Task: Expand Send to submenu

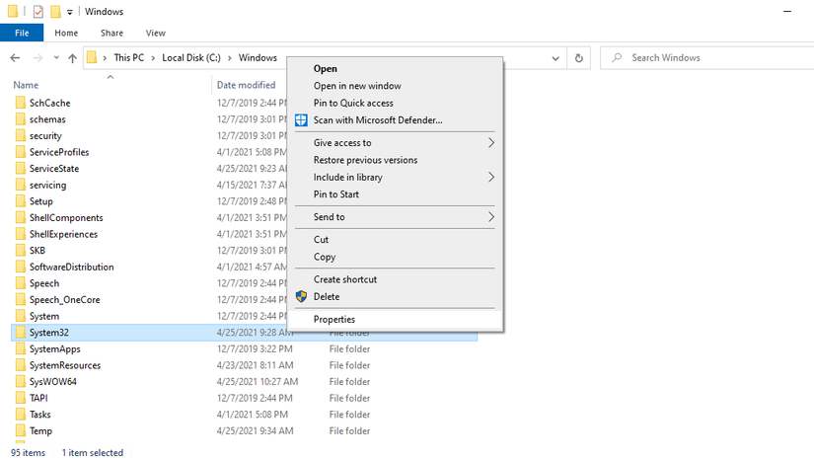Action: pos(395,217)
